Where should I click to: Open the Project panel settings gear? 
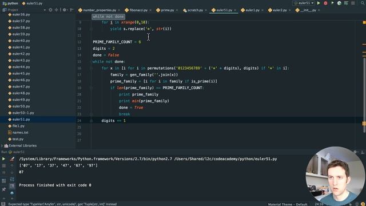pos(65,10)
